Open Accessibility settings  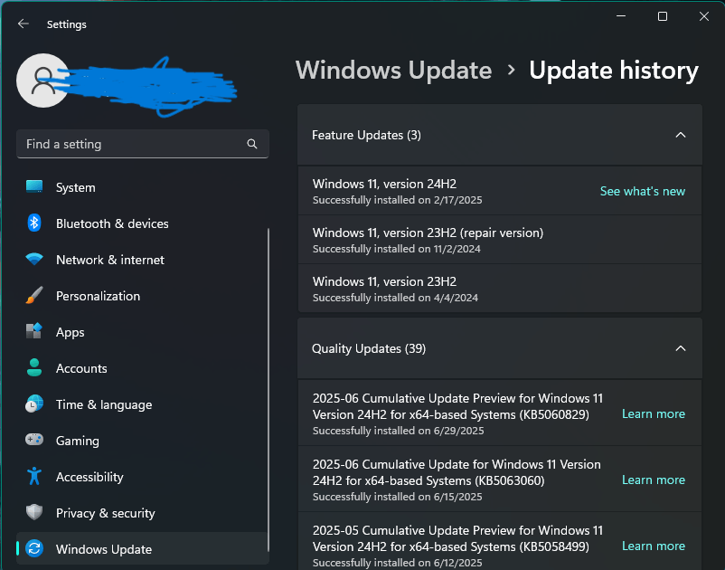coord(143,477)
